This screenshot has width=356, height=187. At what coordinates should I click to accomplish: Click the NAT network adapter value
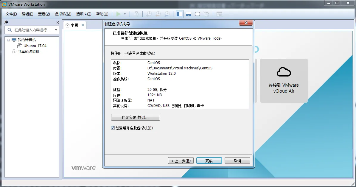click(x=151, y=100)
